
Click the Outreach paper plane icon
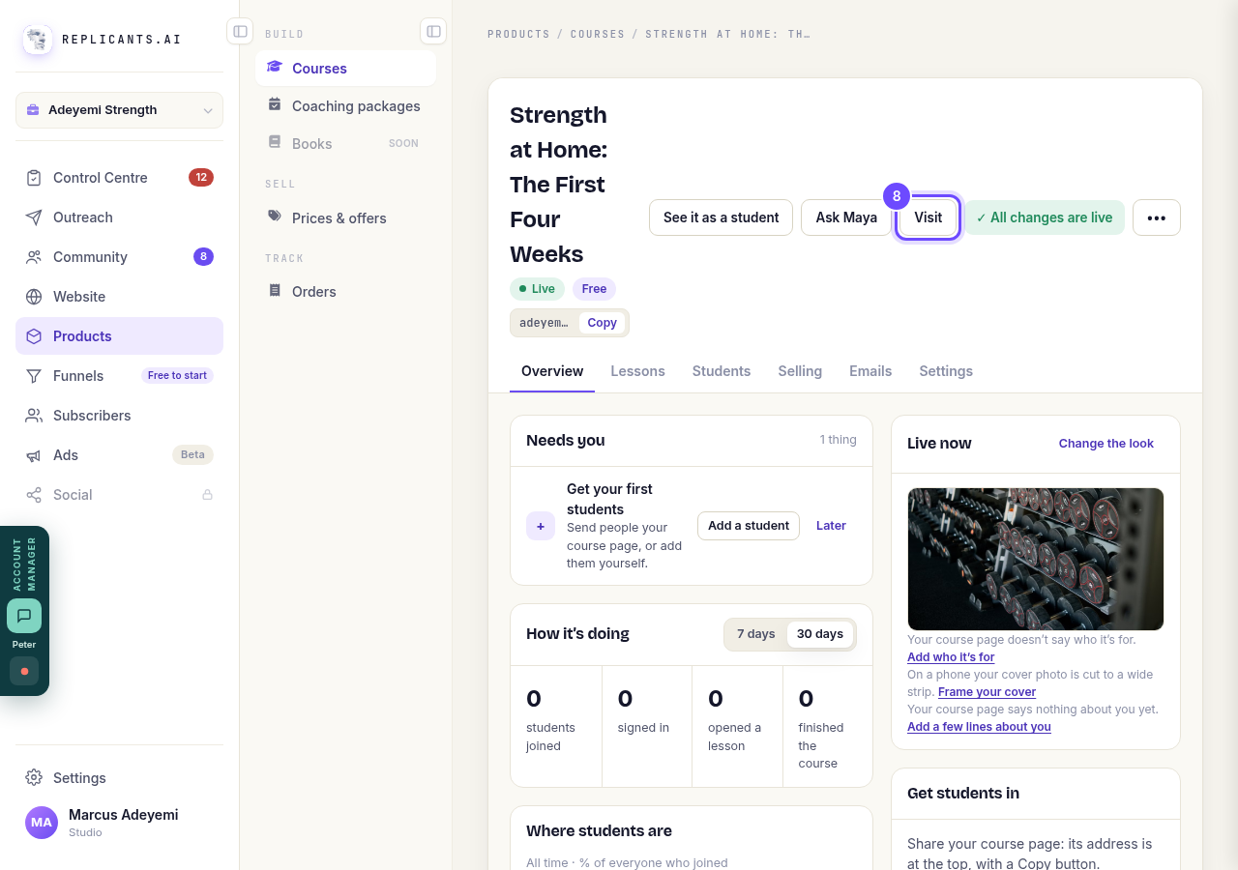34,217
